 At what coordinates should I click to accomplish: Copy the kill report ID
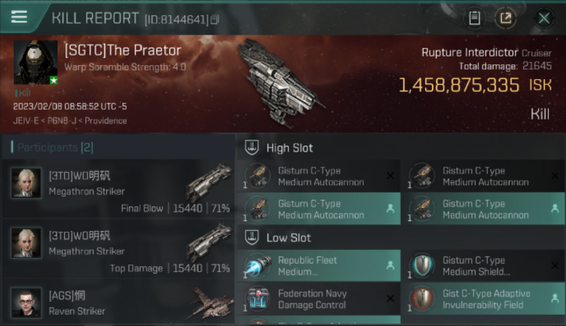pos(215,20)
